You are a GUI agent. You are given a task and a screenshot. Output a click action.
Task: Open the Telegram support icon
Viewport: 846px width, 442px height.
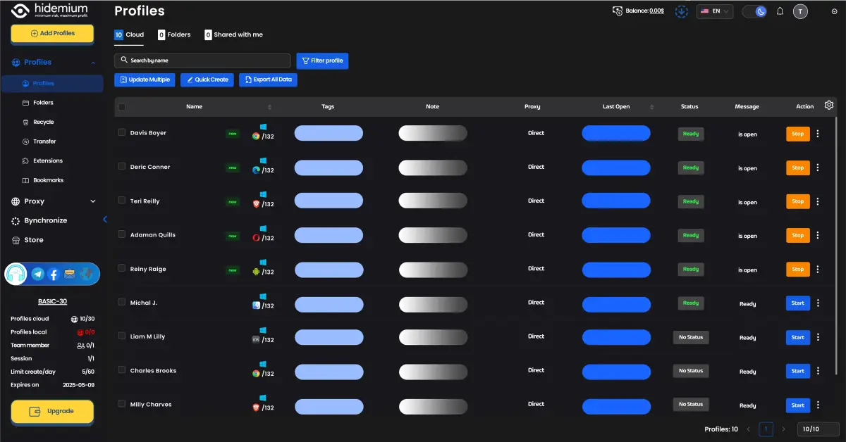(x=37, y=274)
